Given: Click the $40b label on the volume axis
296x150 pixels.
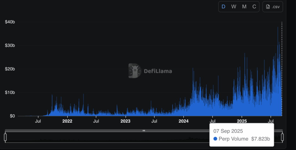Looking at the screenshot, I should click(x=10, y=22).
